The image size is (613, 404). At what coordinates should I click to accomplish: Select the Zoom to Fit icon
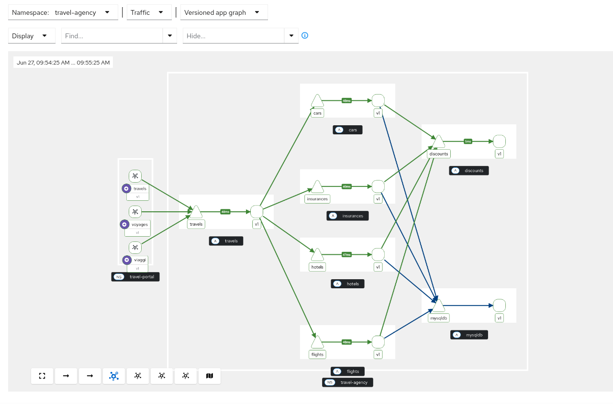point(42,376)
